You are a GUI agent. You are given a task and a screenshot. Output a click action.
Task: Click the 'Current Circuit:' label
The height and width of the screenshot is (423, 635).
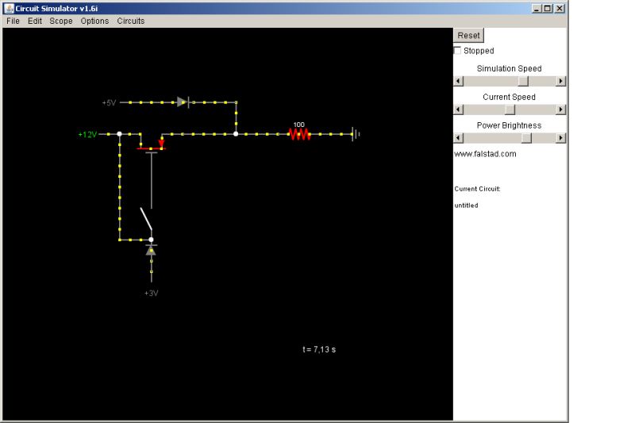point(478,189)
